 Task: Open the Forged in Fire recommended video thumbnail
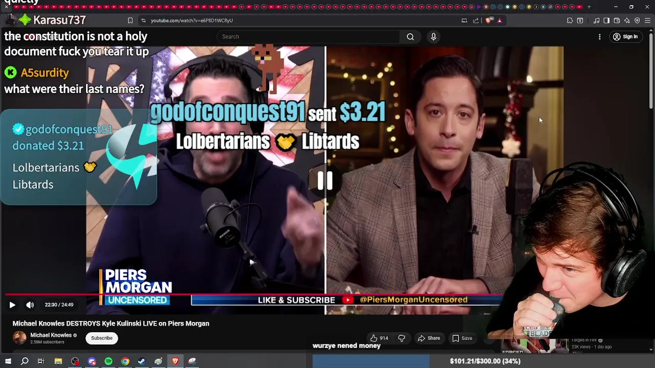click(535, 346)
